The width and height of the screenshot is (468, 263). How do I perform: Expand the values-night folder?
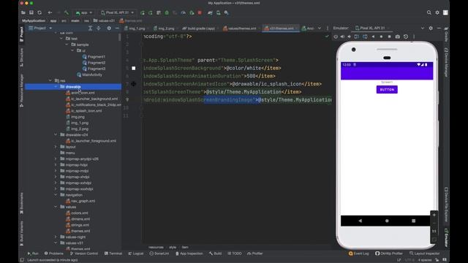(x=56, y=237)
